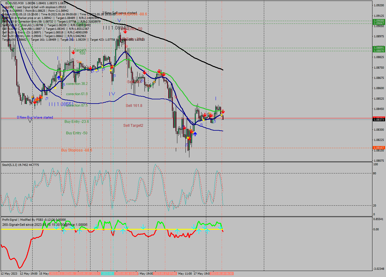
Task: Click the red down arrow at the latest candle
Action: tap(223, 112)
